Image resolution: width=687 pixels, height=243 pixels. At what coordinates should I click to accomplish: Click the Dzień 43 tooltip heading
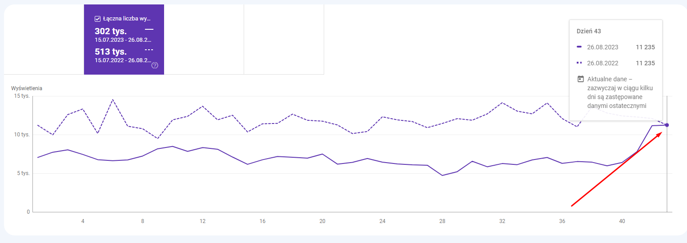589,32
